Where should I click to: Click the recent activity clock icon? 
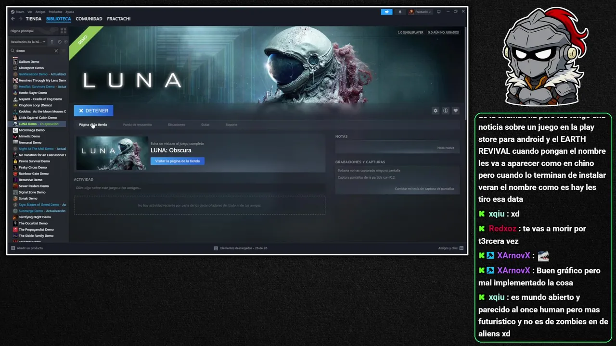click(x=60, y=42)
